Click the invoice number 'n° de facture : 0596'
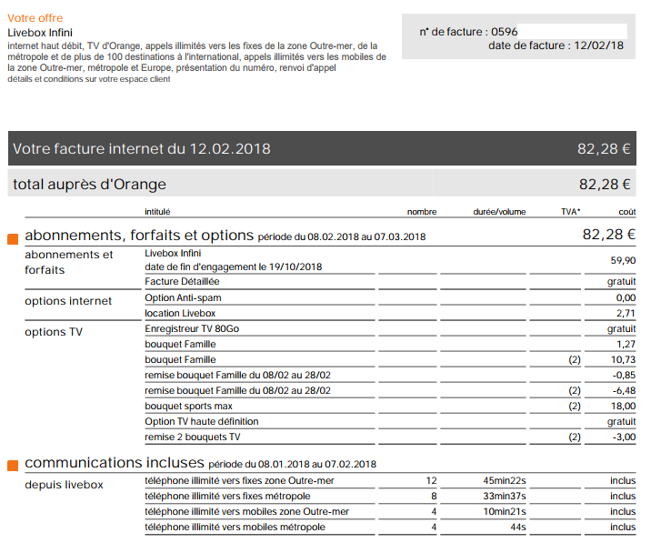Screen dimensions: 651x553 (x=468, y=32)
